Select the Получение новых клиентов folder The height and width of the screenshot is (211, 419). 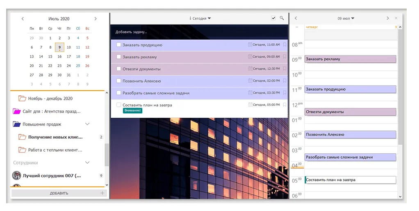[55, 137]
